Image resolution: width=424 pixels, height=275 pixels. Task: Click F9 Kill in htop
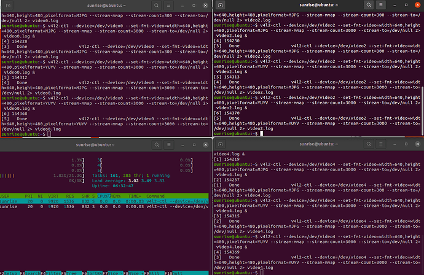(154, 273)
